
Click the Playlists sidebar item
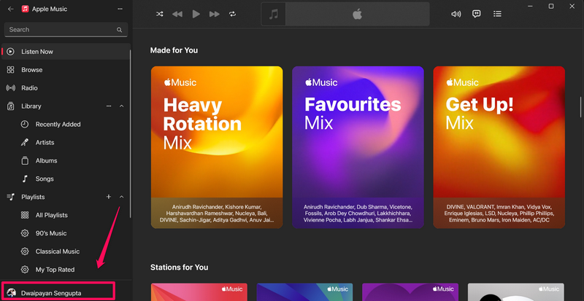click(66, 198)
